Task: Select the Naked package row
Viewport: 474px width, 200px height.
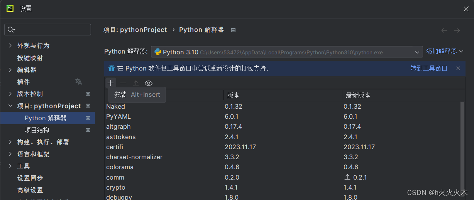Action: click(282, 106)
